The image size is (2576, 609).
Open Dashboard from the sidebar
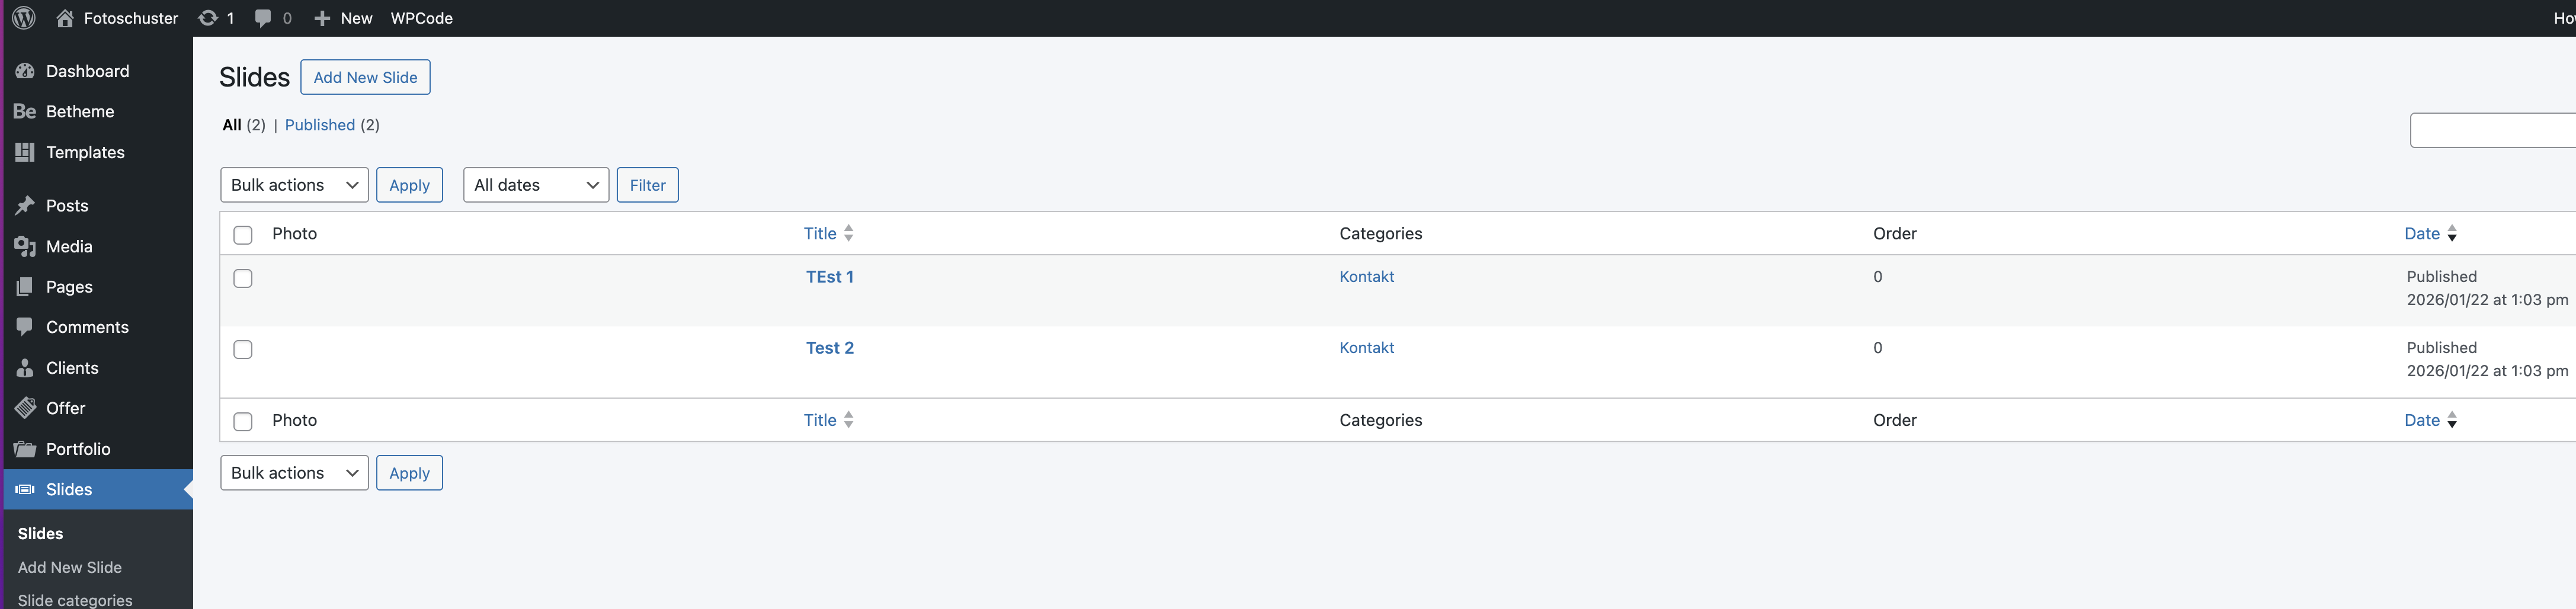point(87,71)
